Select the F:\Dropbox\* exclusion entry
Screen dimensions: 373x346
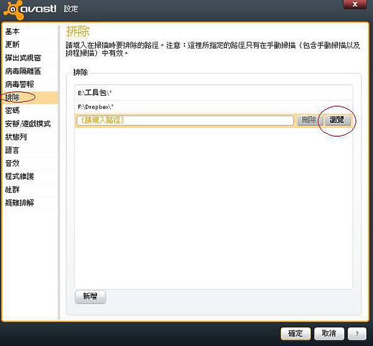pyautogui.click(x=213, y=107)
